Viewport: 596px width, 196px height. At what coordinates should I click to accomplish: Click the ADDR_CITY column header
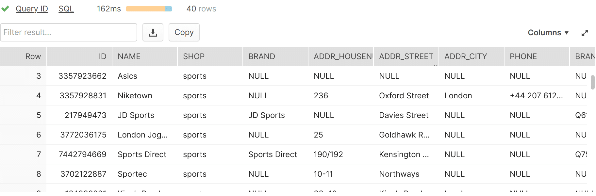point(472,57)
